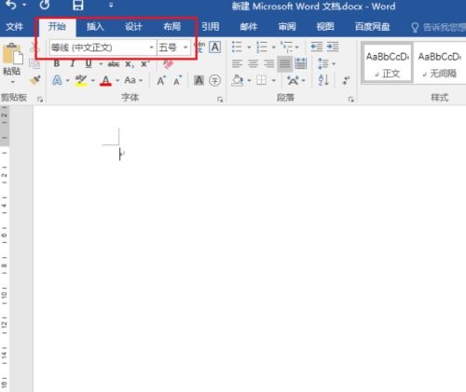Toggle strikethrough abc formatting
This screenshot has height=392, width=466.
(114, 64)
